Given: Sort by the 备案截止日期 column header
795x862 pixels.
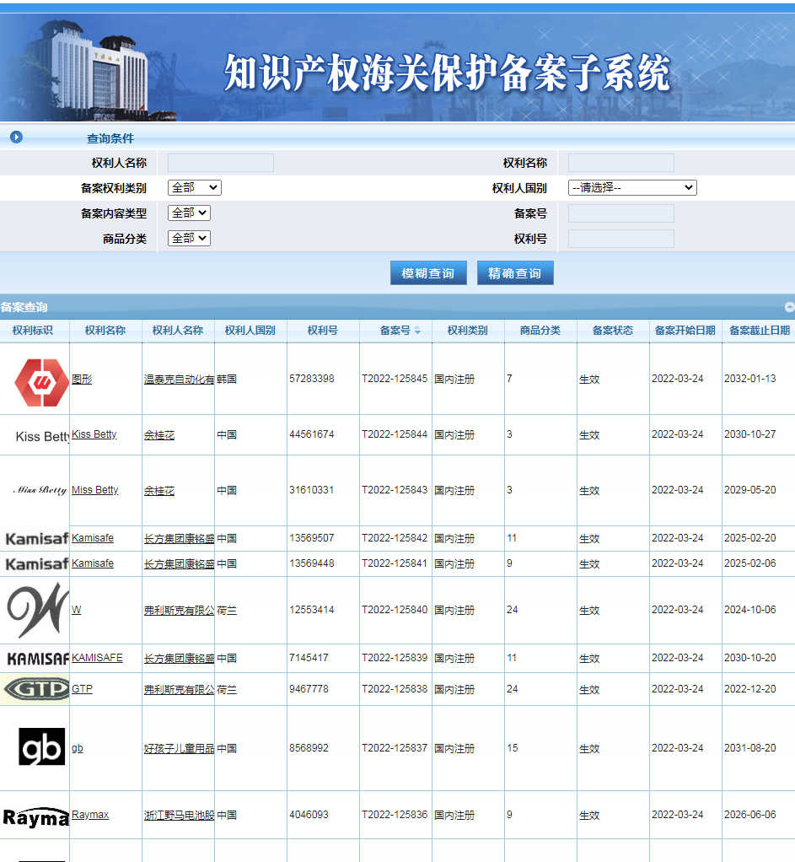Looking at the screenshot, I should pos(760,331).
